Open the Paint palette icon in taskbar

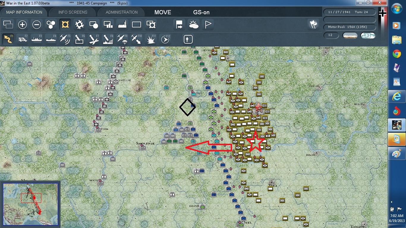[x=397, y=154]
